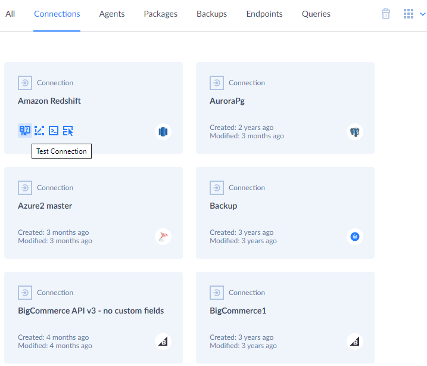Click the SQL Server logo on Azure2 master
This screenshot has width=427, height=366.
[x=163, y=237]
